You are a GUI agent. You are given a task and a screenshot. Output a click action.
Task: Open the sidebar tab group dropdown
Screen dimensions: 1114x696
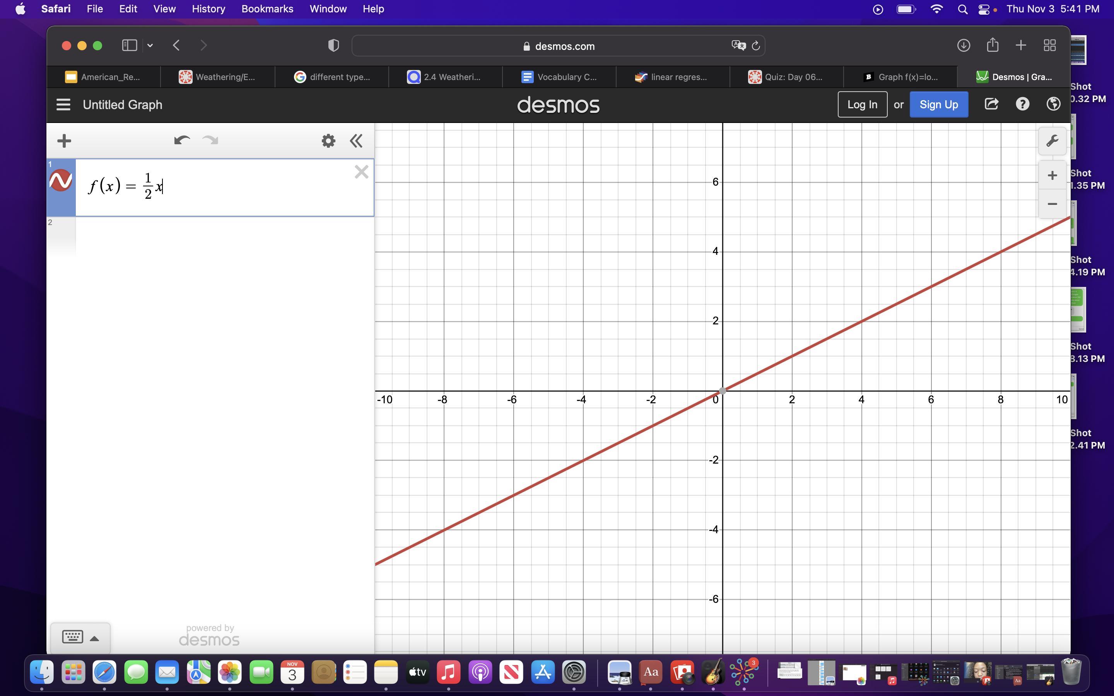tap(150, 45)
